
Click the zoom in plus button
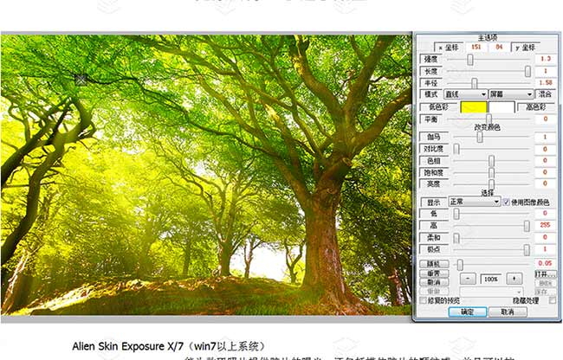click(514, 279)
